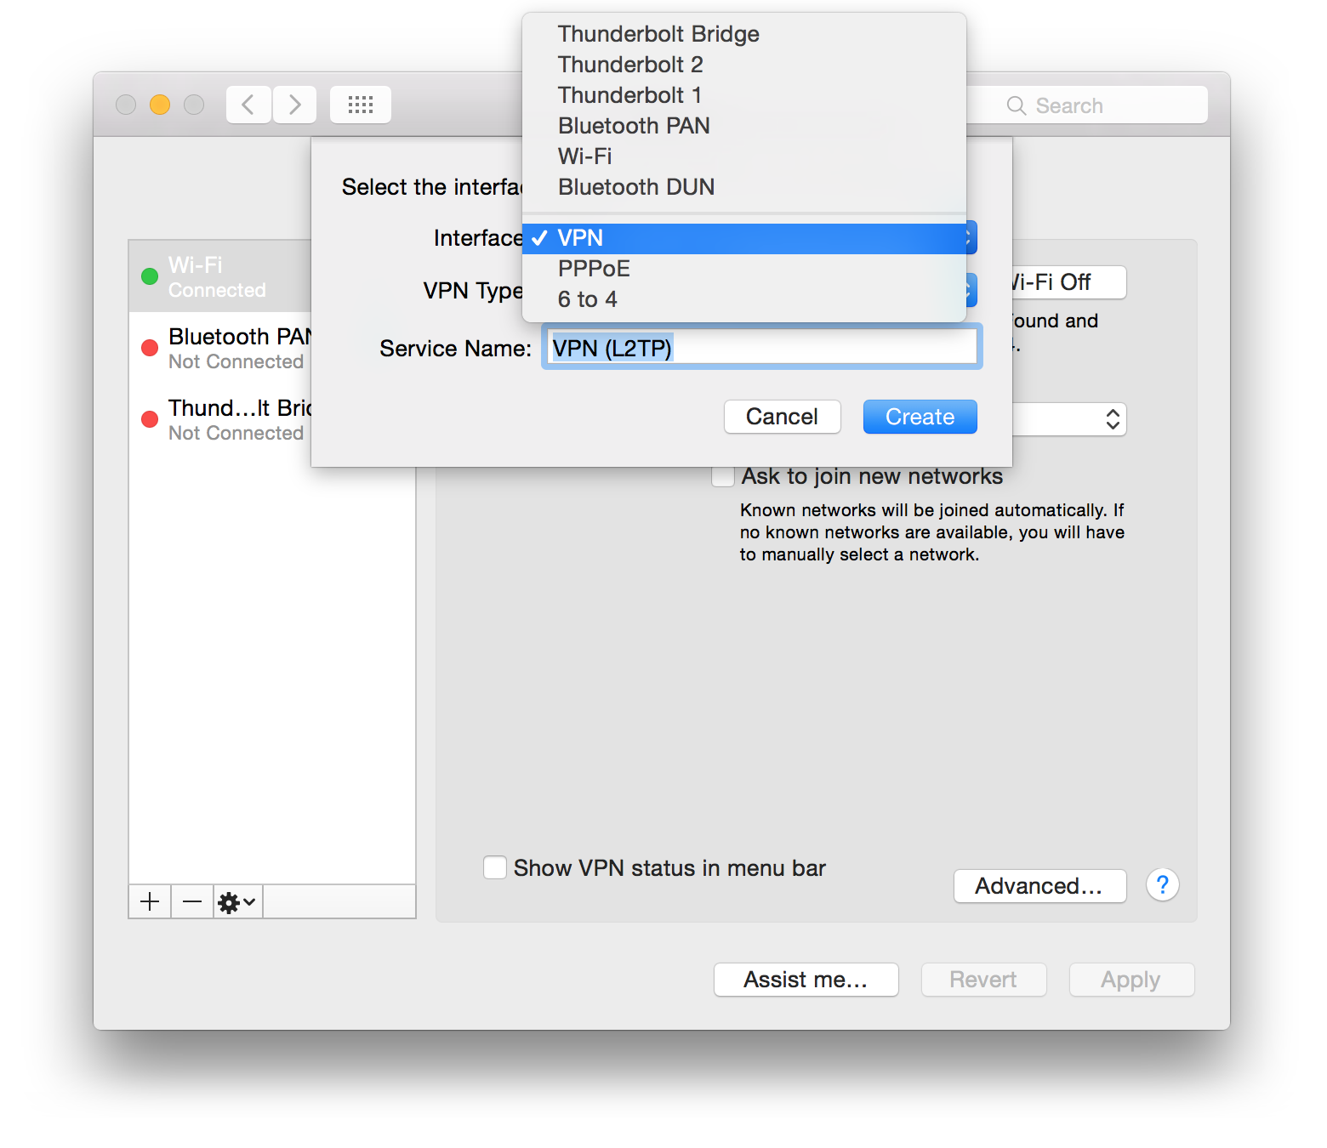
Task: Click the Search field
Action: 1087,105
